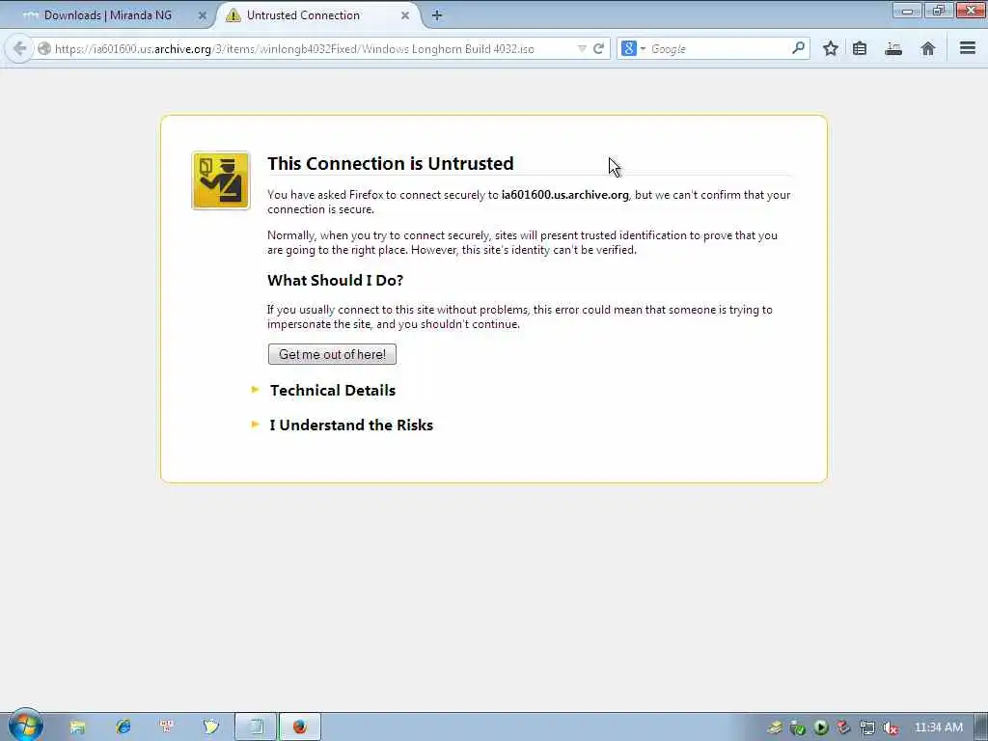Focus the Google search field
Screen dimensions: 988x741
coord(718,48)
